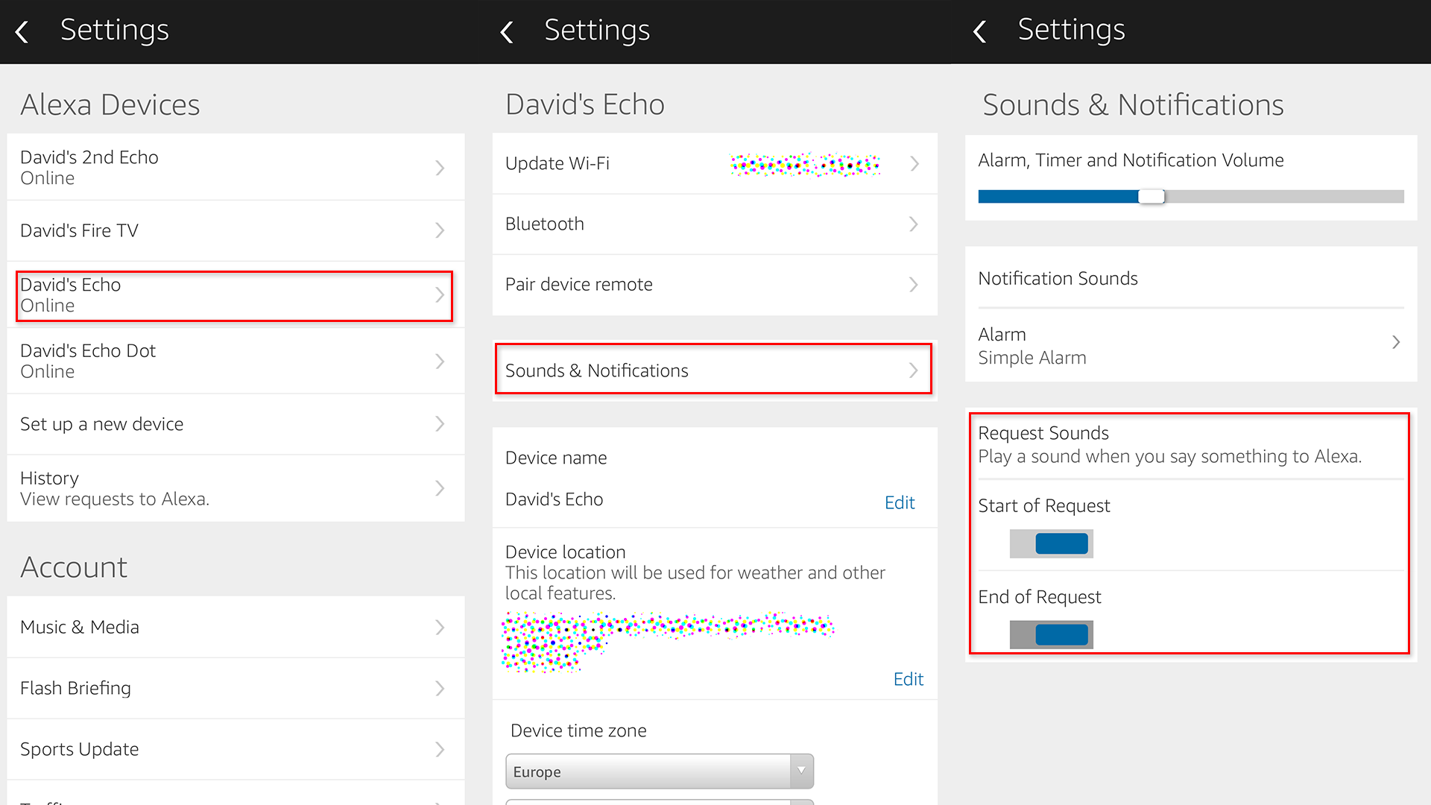1431x805 pixels.
Task: Select the David's Echo device entry
Action: tap(236, 295)
